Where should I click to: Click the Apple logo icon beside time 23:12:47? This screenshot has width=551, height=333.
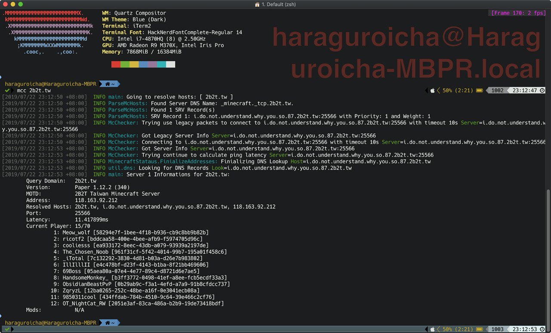(x=433, y=90)
